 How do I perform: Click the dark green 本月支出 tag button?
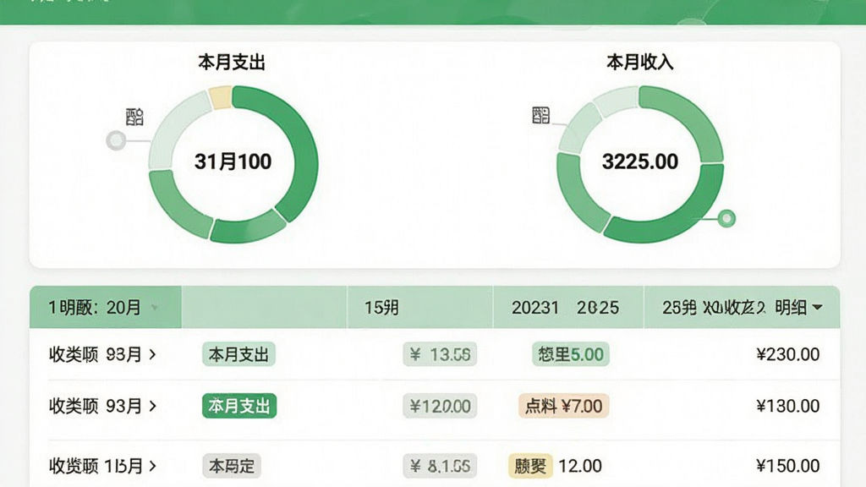[x=239, y=407]
